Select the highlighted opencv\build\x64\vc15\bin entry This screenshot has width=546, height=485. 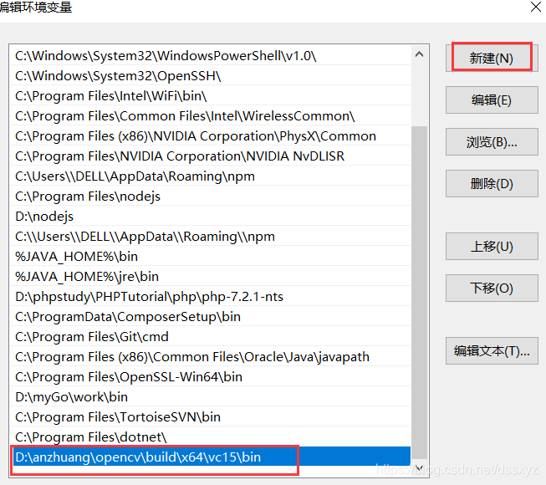click(211, 457)
